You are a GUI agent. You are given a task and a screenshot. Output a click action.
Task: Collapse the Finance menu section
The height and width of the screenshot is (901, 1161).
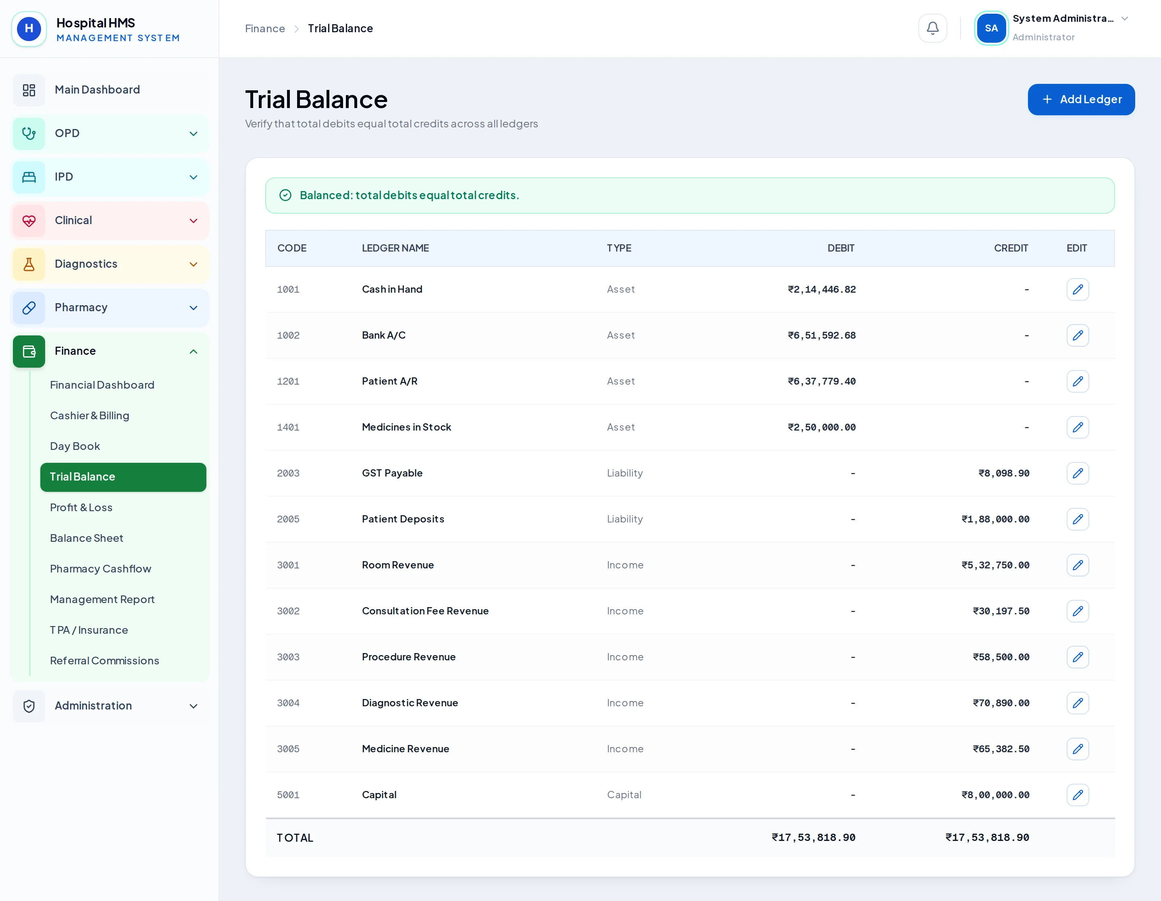click(x=110, y=352)
